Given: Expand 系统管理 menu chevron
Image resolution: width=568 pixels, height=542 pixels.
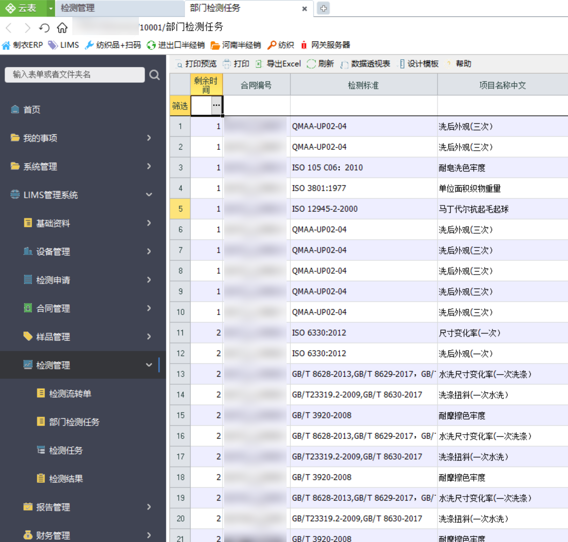Looking at the screenshot, I should [x=149, y=166].
